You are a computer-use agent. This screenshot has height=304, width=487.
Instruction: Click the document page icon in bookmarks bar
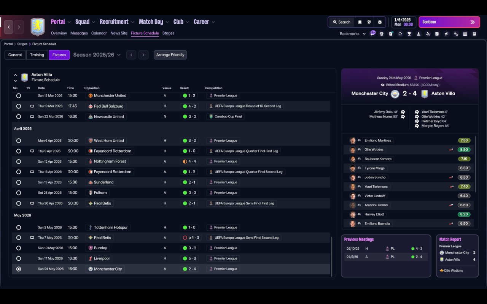(x=437, y=34)
